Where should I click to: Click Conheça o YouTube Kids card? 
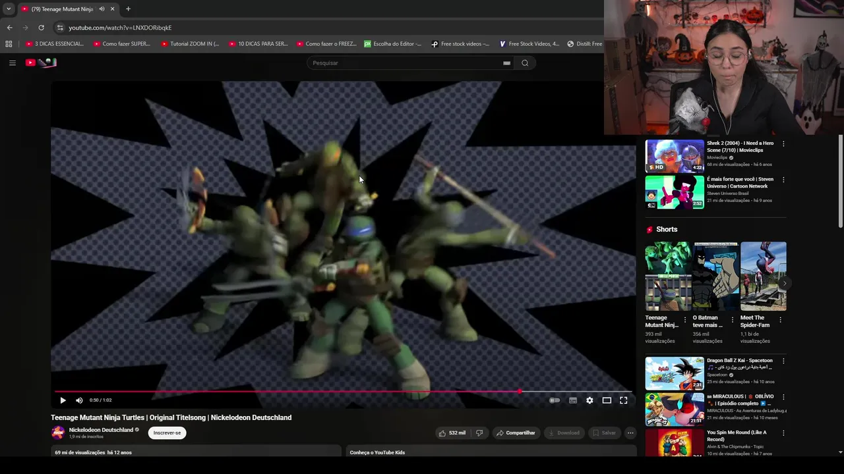490,451
